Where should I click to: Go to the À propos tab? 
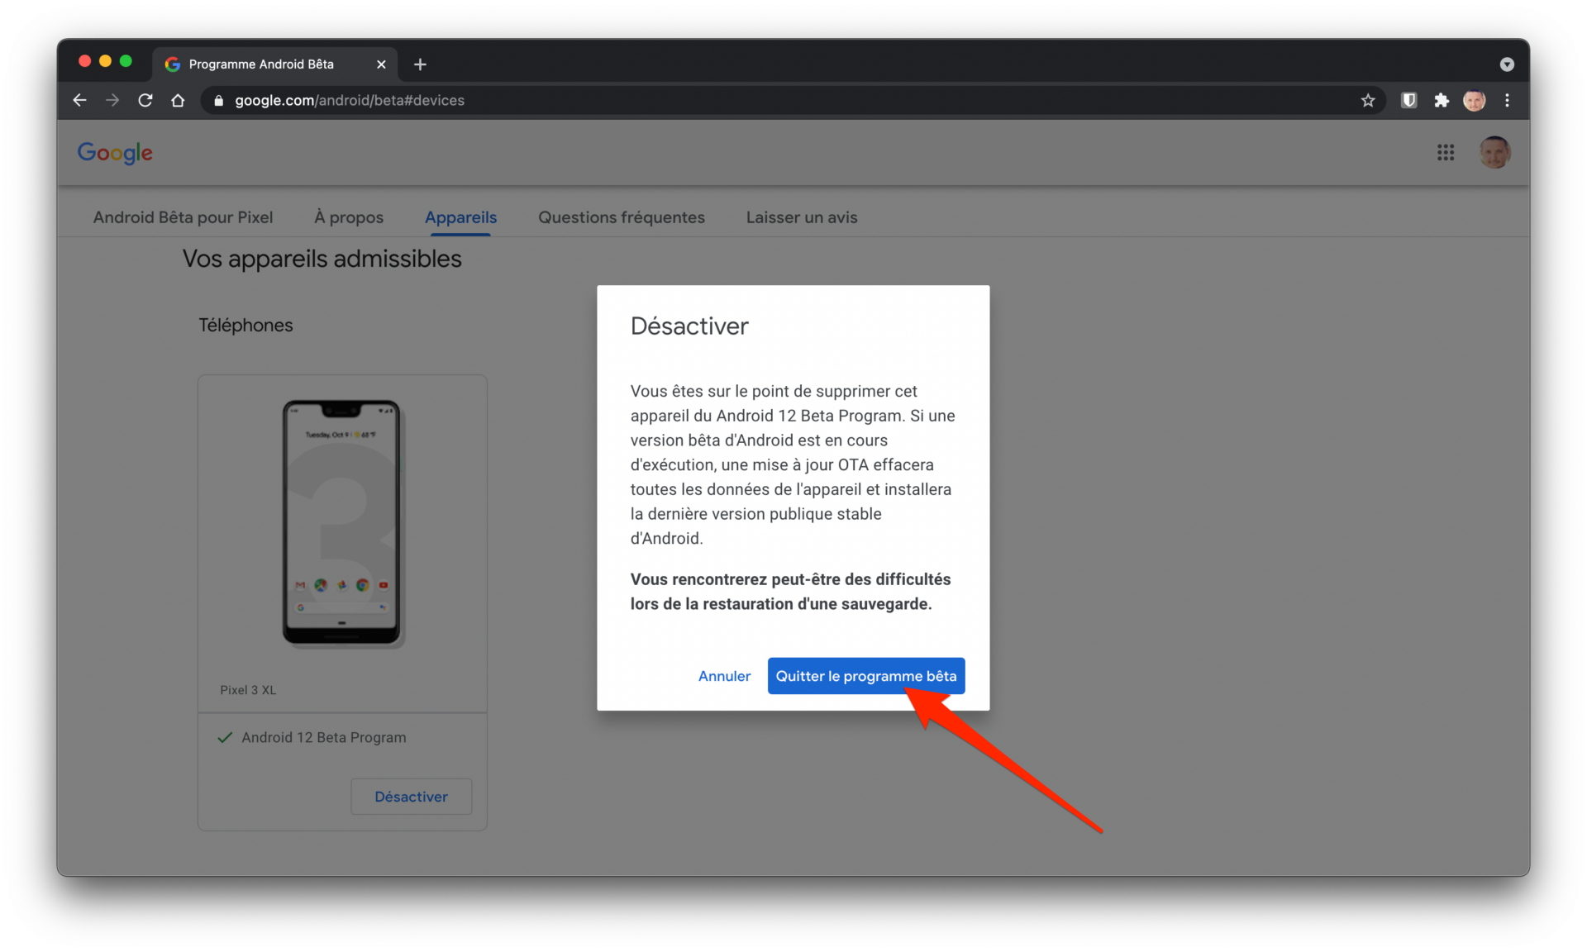coord(349,217)
